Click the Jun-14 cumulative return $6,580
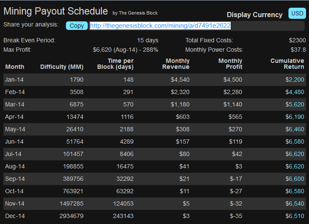The image size is (309, 224). (295, 141)
